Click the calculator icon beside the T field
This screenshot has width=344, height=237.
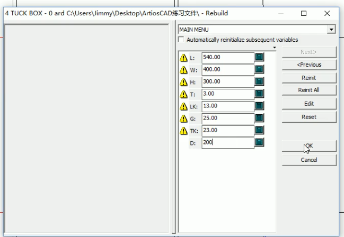pos(260,94)
